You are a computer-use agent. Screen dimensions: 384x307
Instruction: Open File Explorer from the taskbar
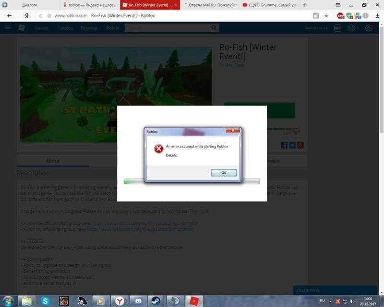pyautogui.click(x=27, y=301)
